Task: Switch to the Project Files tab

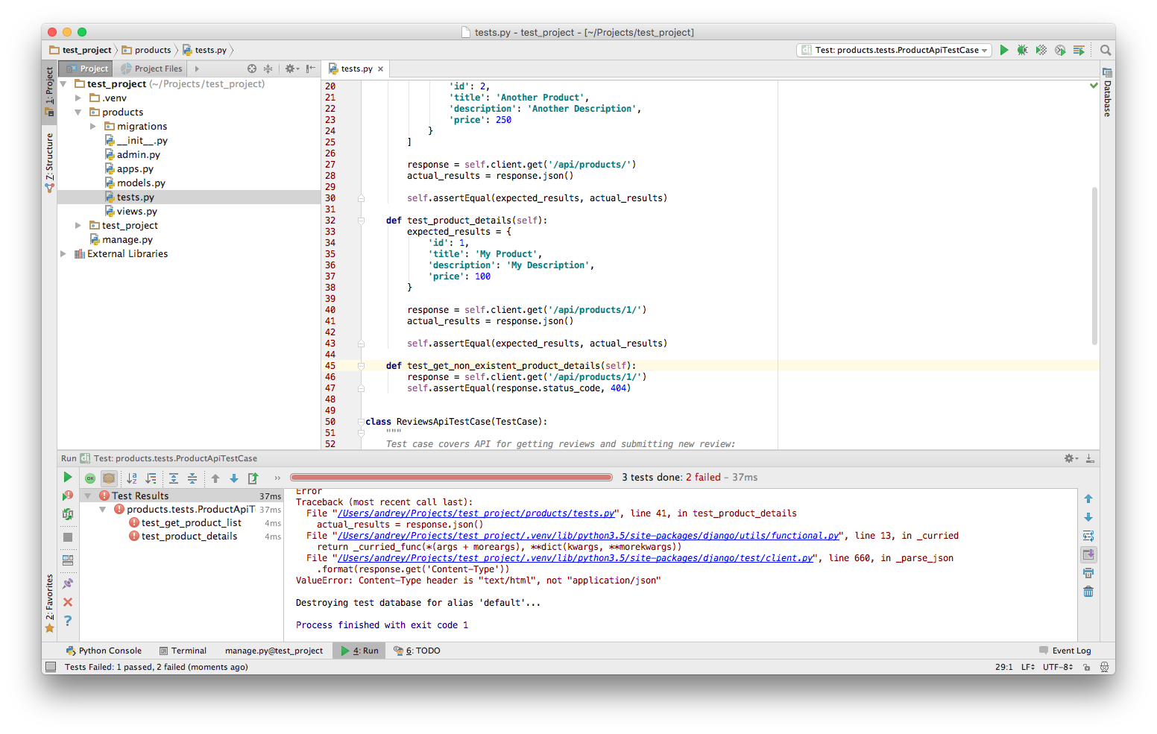Action: pyautogui.click(x=151, y=69)
